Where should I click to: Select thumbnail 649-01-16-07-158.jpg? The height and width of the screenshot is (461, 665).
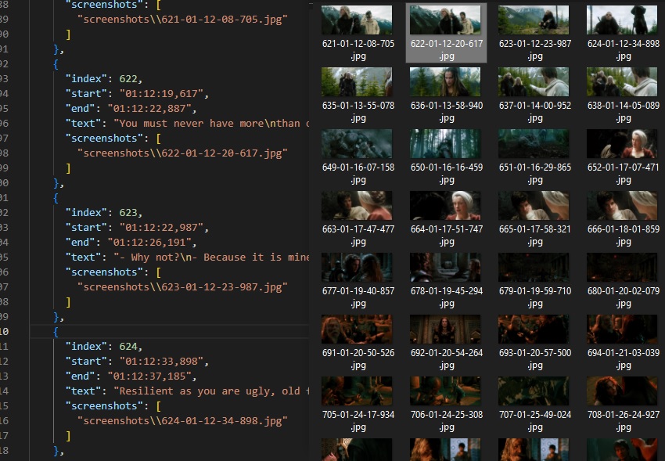click(357, 144)
